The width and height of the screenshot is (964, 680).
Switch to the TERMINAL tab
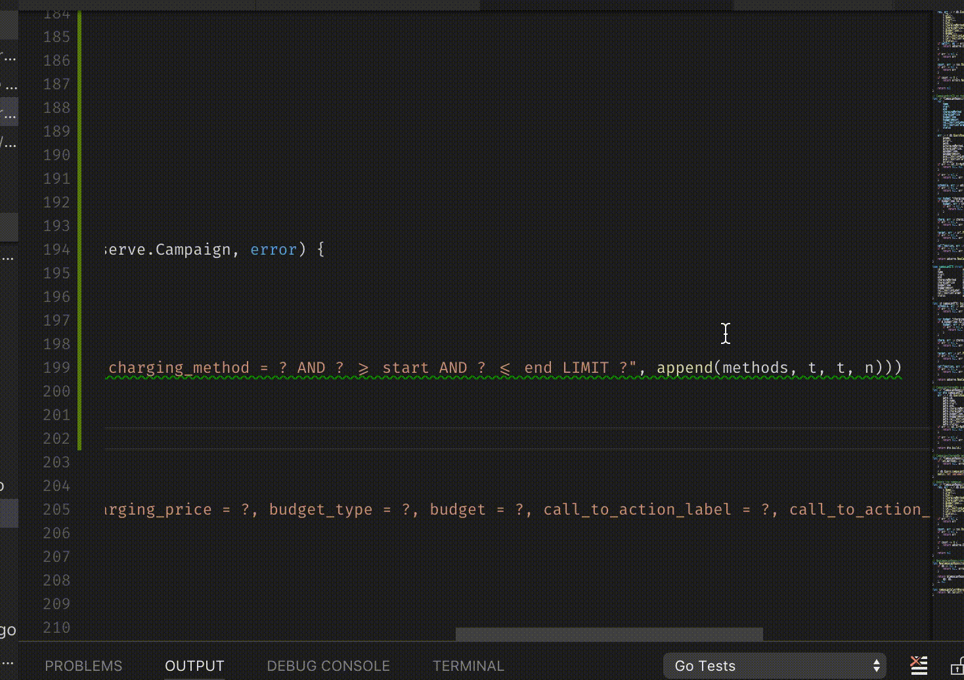pyautogui.click(x=468, y=666)
